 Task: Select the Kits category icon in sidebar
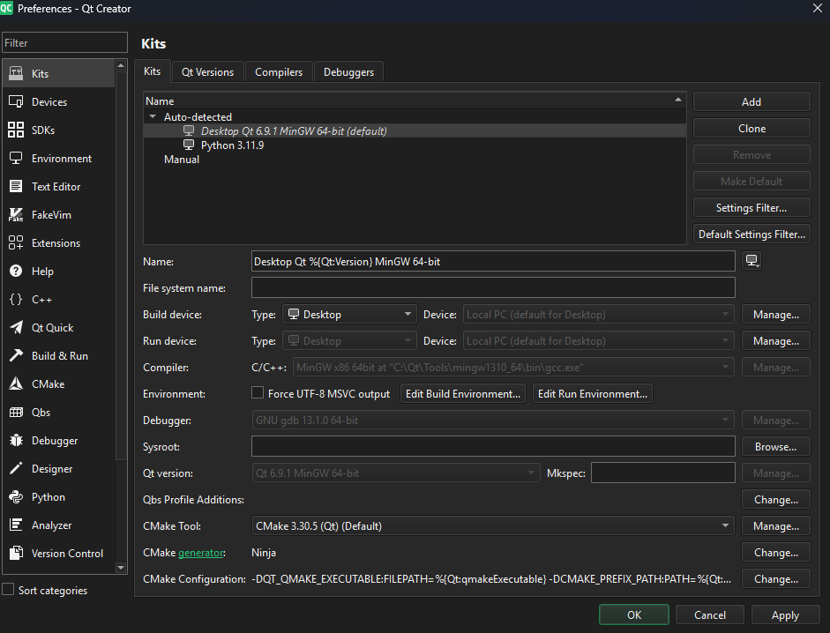tap(16, 74)
